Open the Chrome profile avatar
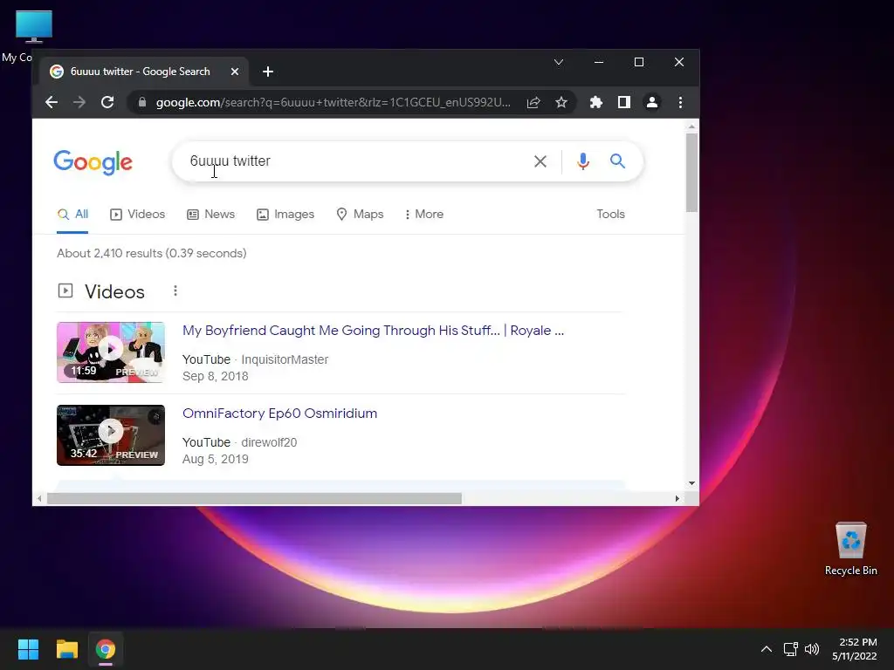The width and height of the screenshot is (894, 670). (651, 103)
